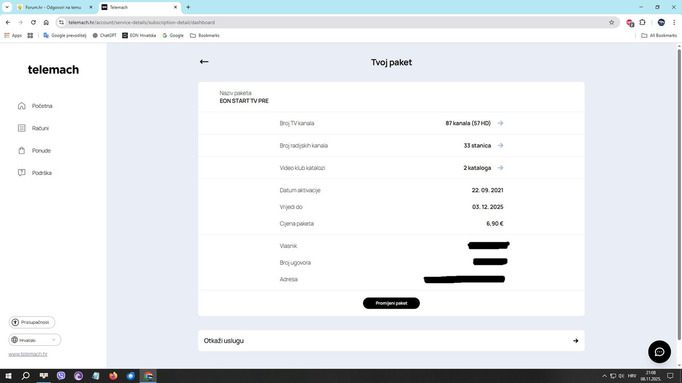Click the Promijeni paket button
Screen dimensions: 682x383
click(391, 303)
